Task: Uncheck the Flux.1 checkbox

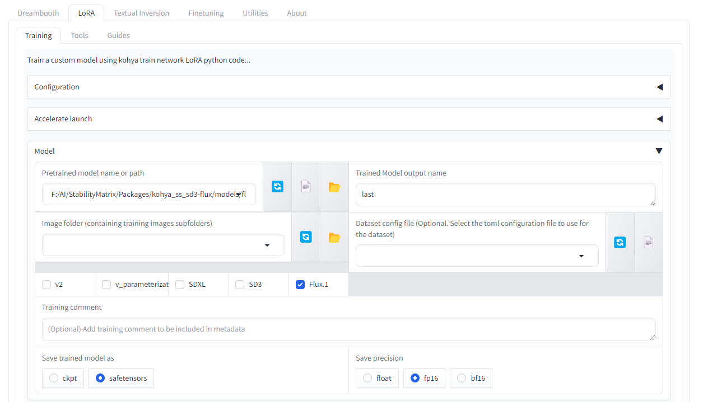Action: coord(300,285)
